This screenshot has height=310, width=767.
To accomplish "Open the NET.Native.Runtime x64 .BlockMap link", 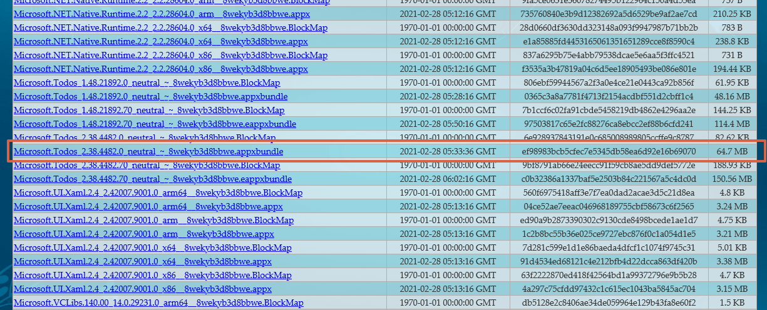I will coord(170,27).
